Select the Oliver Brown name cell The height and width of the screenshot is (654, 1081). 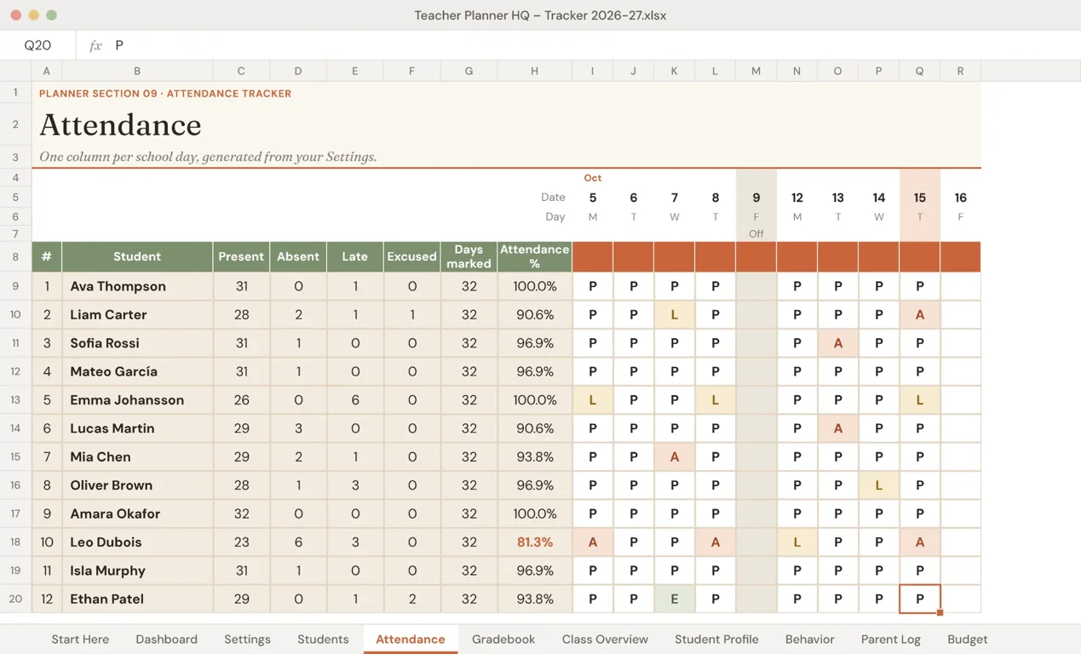click(x=137, y=485)
